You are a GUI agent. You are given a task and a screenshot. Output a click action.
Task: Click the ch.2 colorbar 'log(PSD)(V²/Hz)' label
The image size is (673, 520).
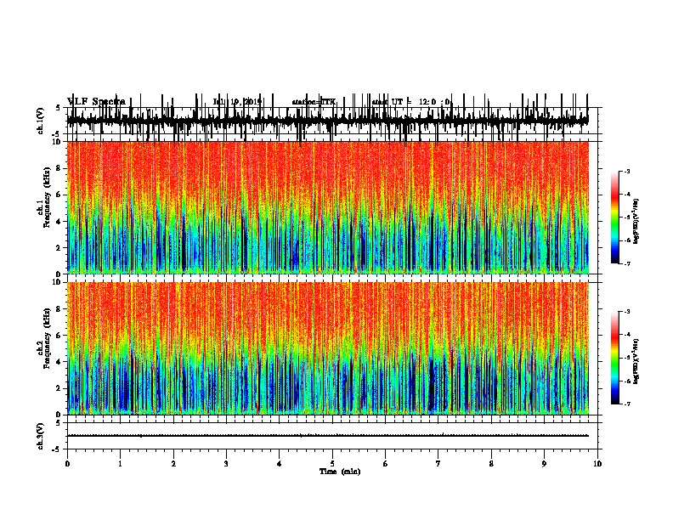pos(636,362)
